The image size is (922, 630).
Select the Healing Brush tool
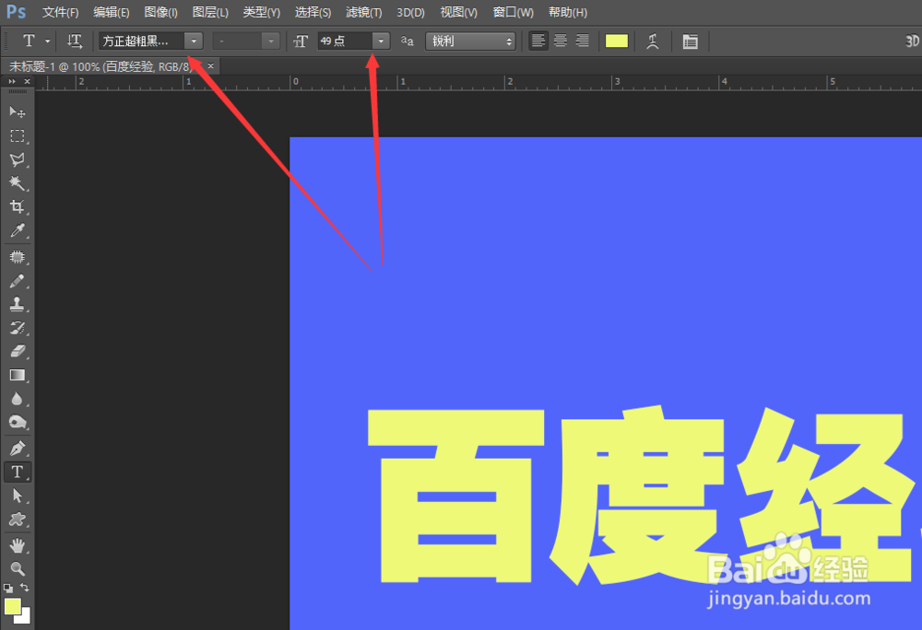click(x=17, y=257)
